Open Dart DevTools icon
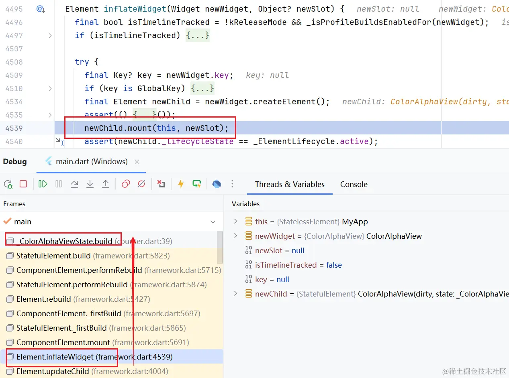 [x=217, y=184]
